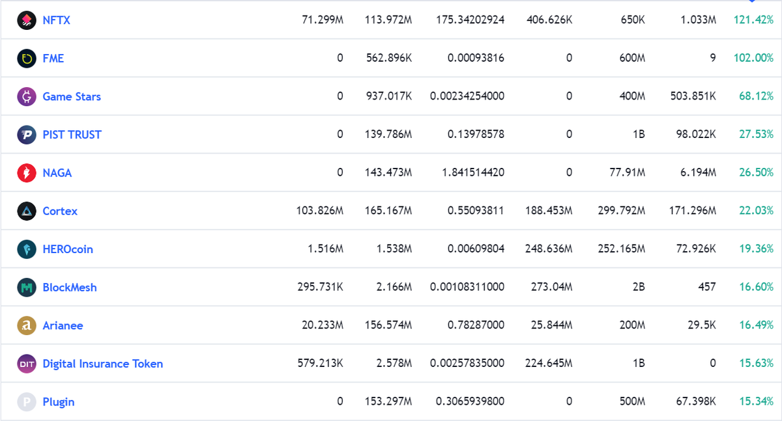Select HEROcoin value 248.636M
This screenshot has width=782, height=421.
point(549,249)
